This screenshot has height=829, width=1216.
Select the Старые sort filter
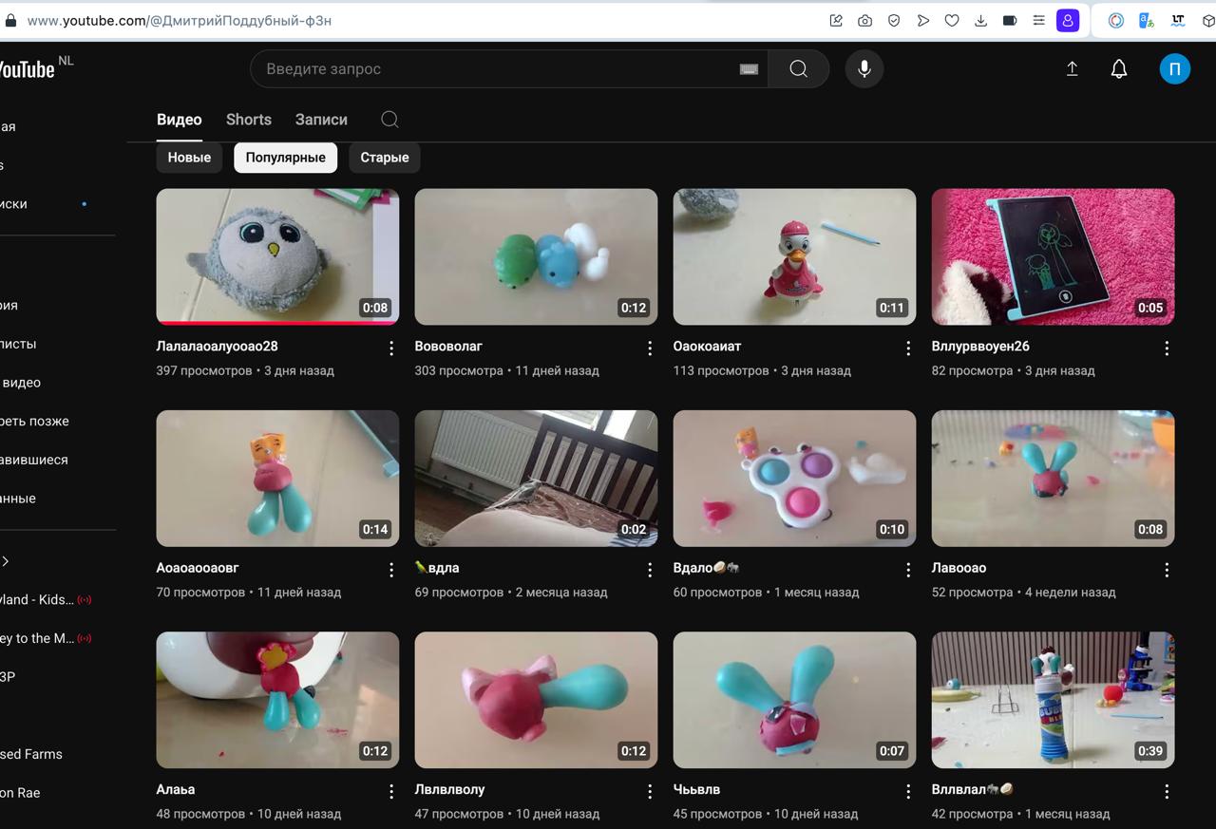(x=385, y=158)
